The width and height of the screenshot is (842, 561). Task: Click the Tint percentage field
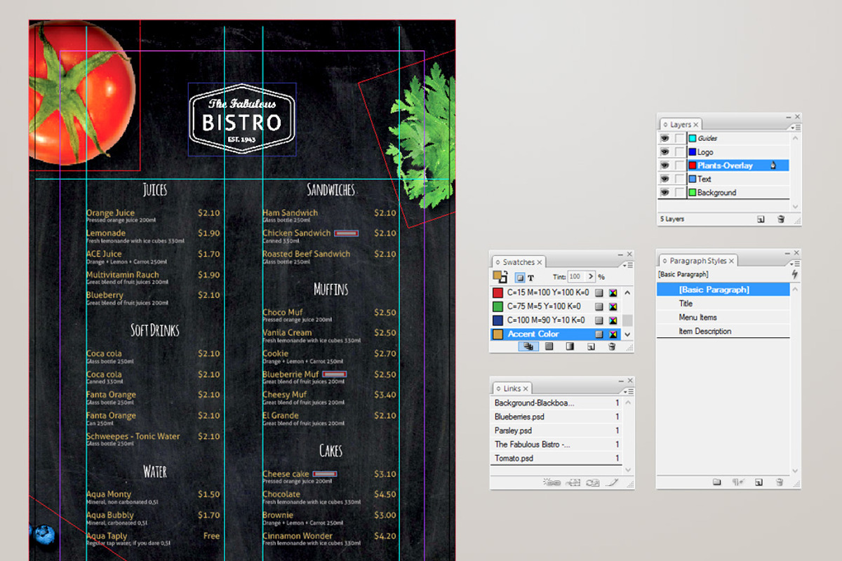tap(577, 277)
